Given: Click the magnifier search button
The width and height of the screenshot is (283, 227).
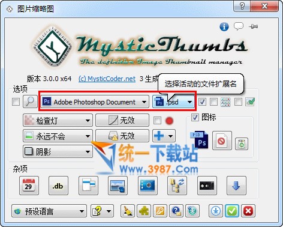Looking at the screenshot, I should coord(30,101).
